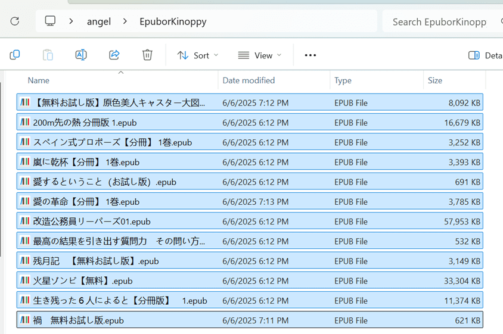Viewport: 503px width, 334px height.
Task: Click the 6/6/2025 7:11 PM date cell
Action: coord(255,320)
